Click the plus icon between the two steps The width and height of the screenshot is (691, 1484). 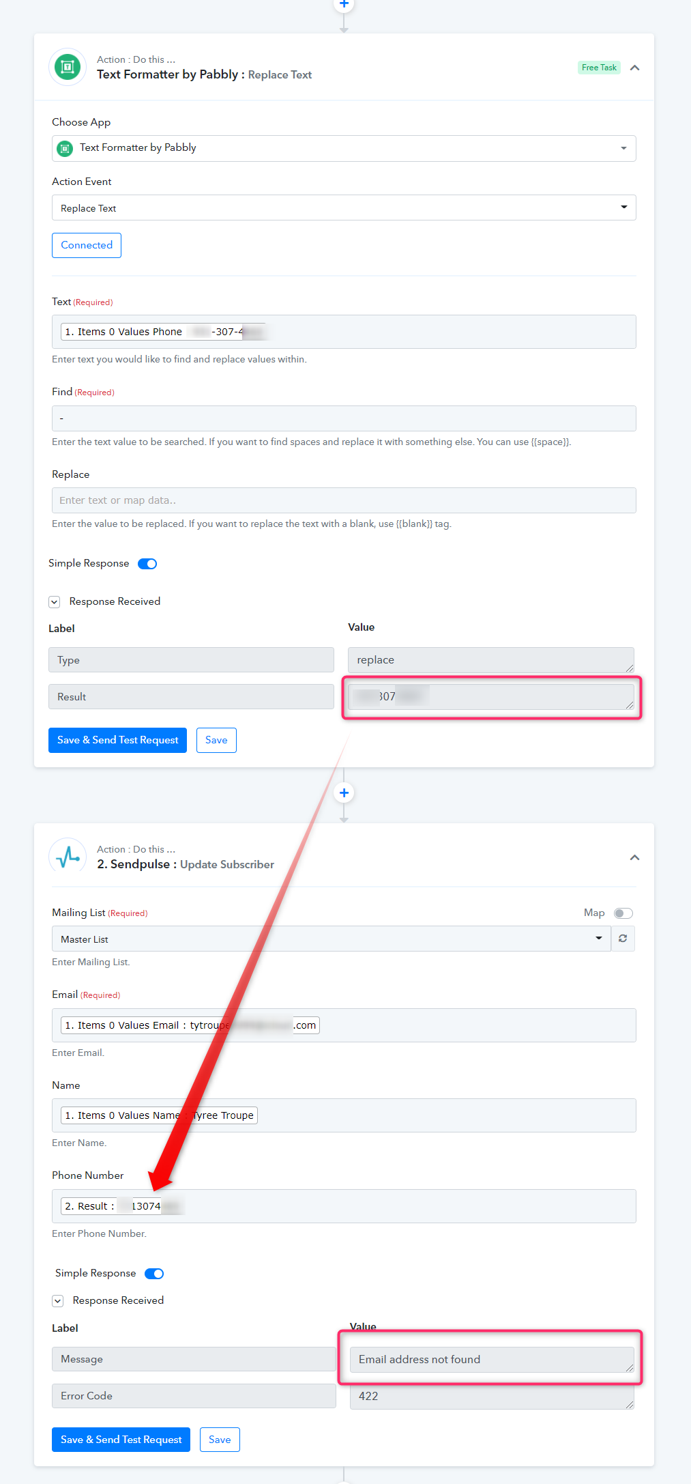(x=344, y=793)
